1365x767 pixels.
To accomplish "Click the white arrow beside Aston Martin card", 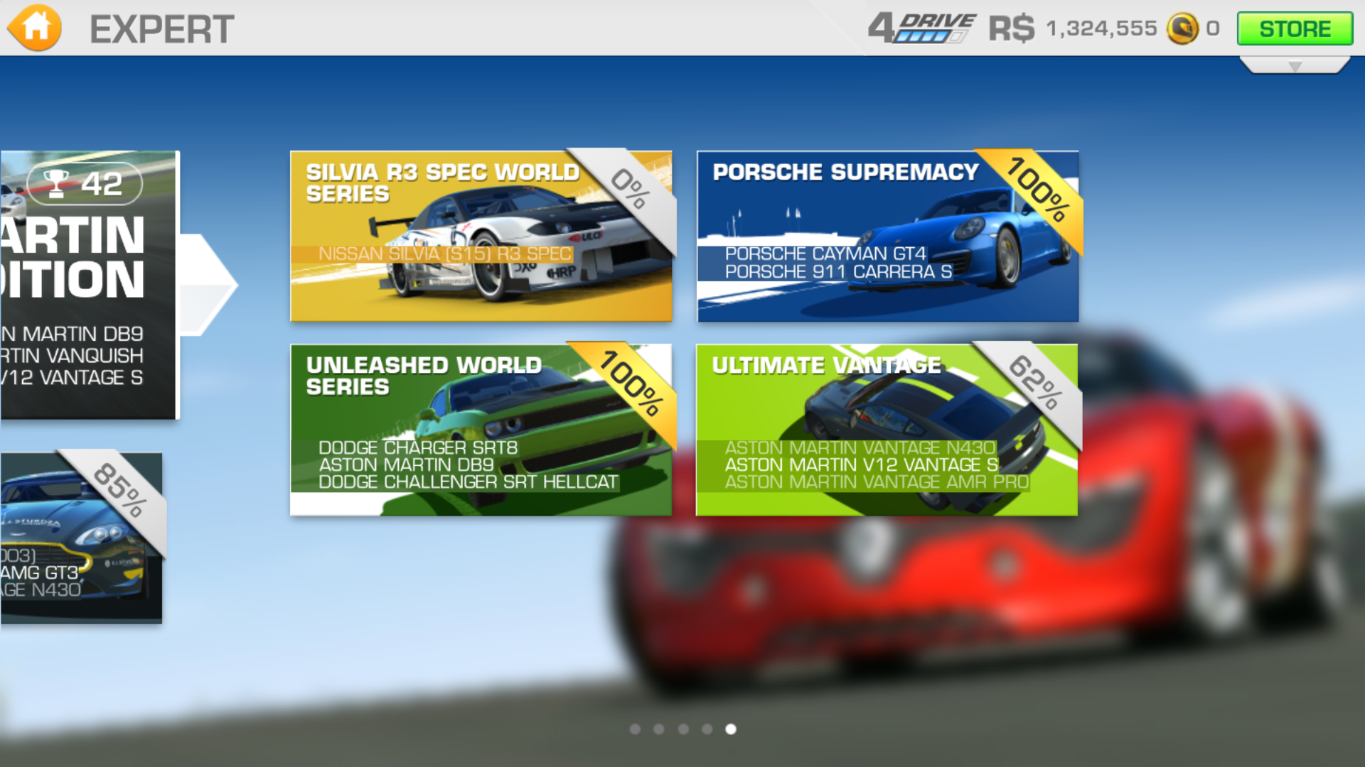I will click(208, 284).
